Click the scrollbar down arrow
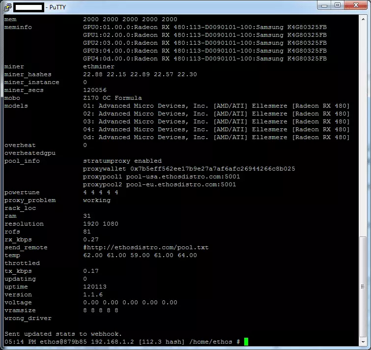Viewport: 371px width, 350px height. 363,342
